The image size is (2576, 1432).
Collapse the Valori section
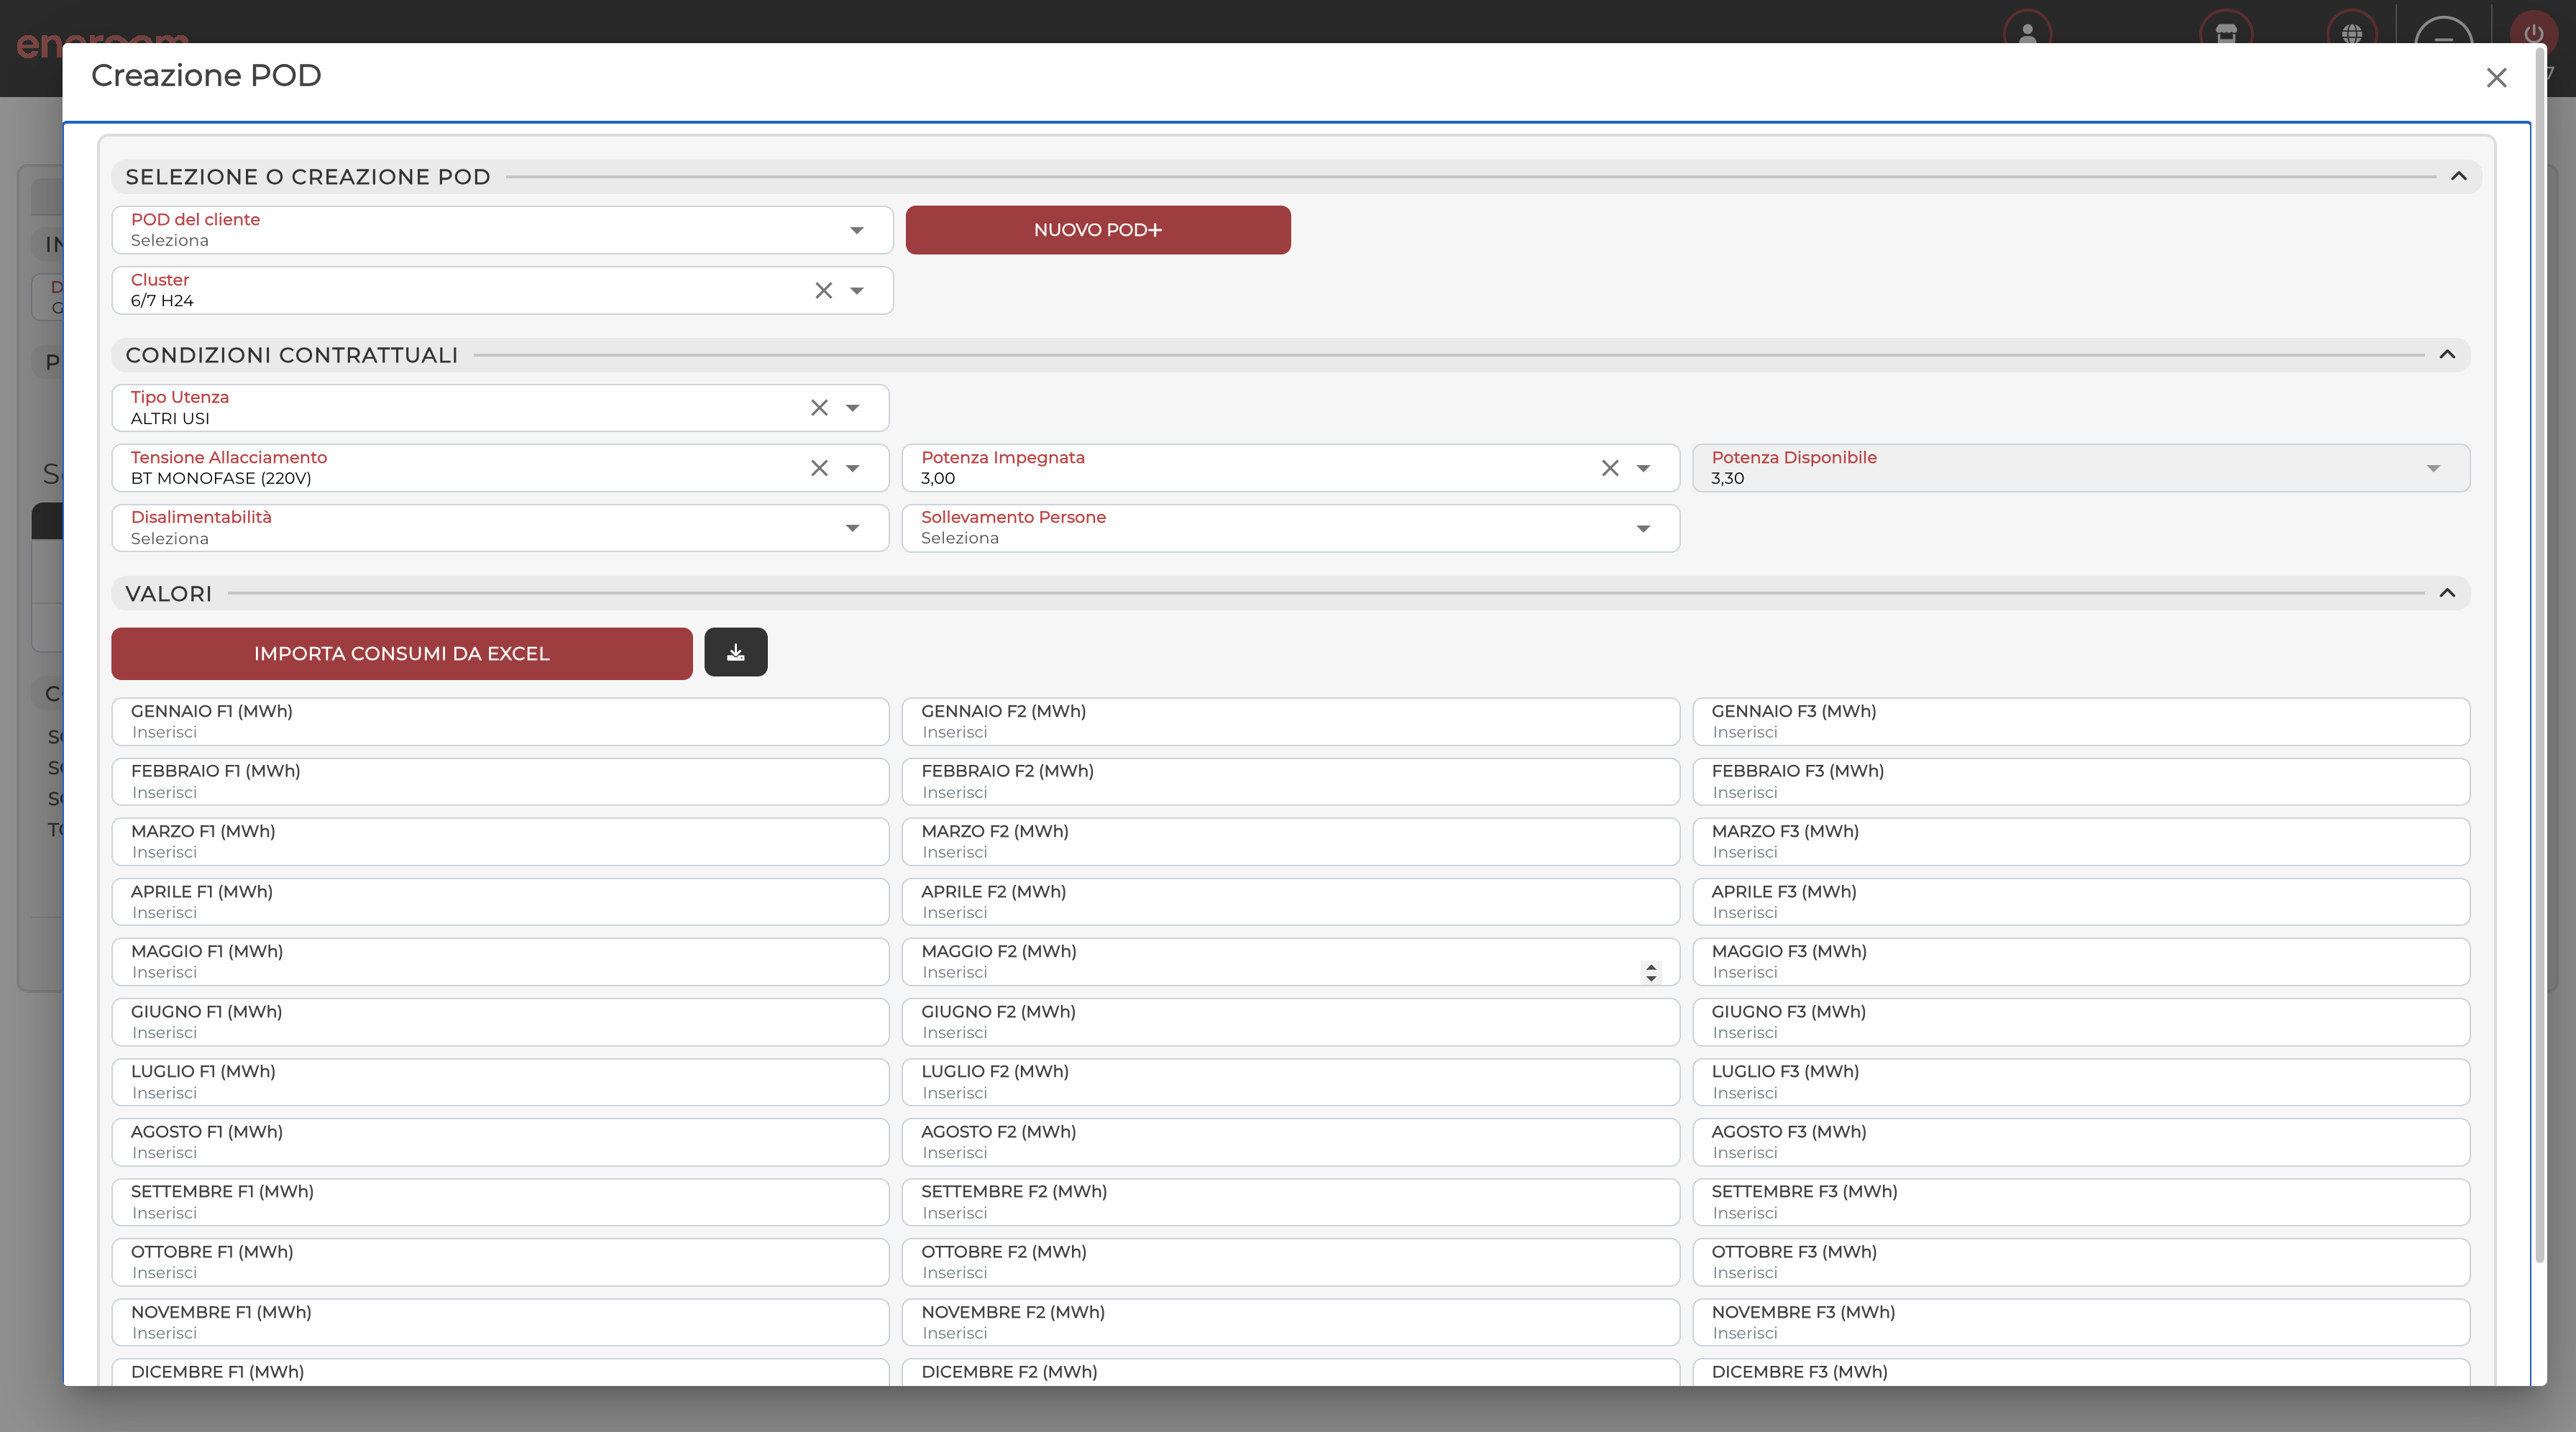point(2447,593)
